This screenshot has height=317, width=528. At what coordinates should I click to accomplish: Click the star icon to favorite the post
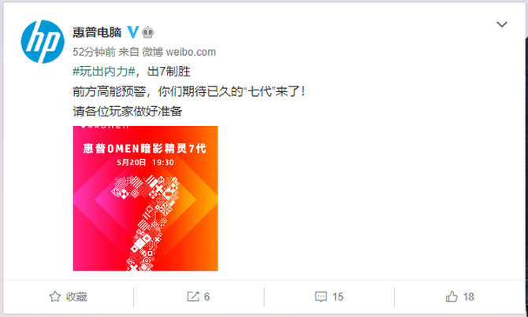pos(55,297)
